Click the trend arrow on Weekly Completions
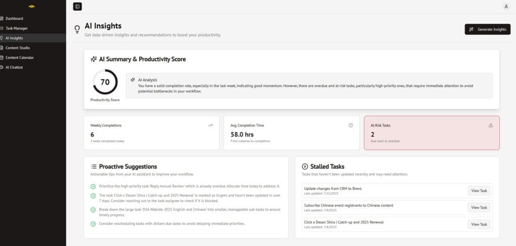The width and height of the screenshot is (516, 246). pos(210,126)
